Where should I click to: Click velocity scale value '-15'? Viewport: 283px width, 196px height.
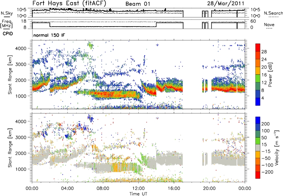266,151
